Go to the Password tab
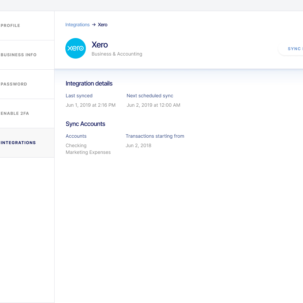The height and width of the screenshot is (303, 303). (x=27, y=84)
